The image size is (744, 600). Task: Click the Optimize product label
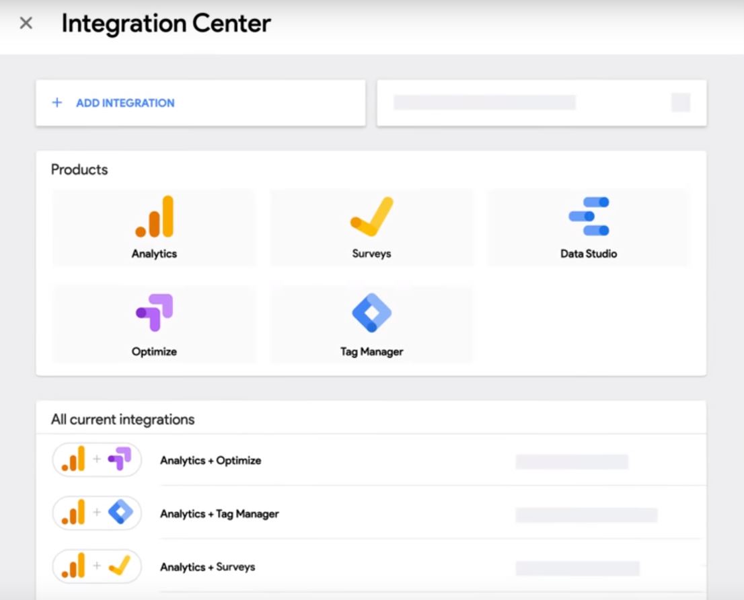154,352
